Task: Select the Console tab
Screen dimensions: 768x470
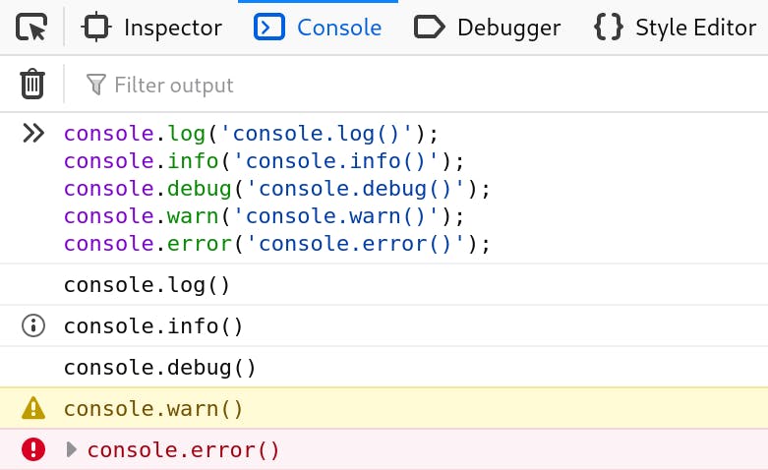Action: 318,28
